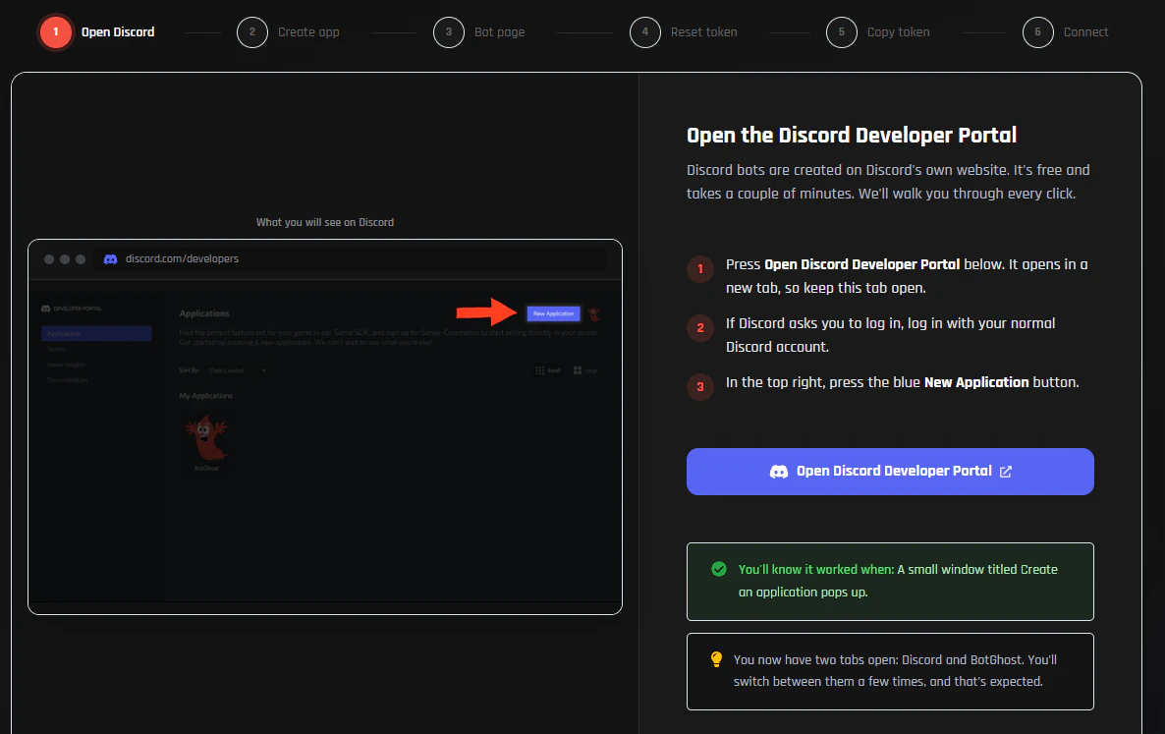Click the 'My Applications' label in preview
Image resolution: width=1165 pixels, height=734 pixels.
tap(206, 396)
